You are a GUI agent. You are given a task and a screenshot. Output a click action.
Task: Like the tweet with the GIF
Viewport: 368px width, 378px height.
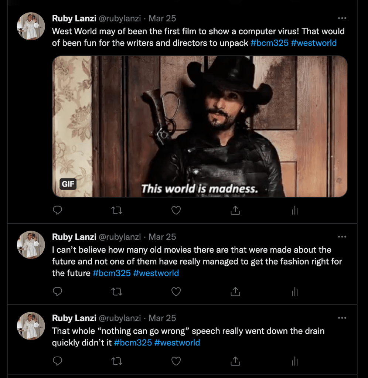[176, 210]
